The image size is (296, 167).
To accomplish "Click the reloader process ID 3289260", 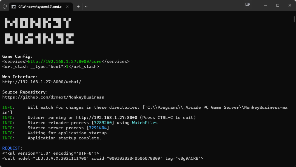I will (103, 123).
